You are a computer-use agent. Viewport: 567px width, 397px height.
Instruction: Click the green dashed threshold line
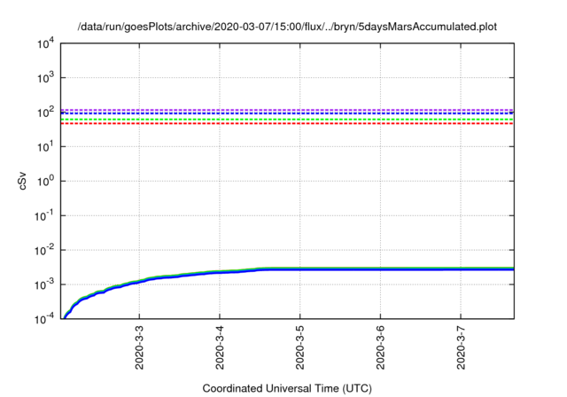[x=287, y=120]
